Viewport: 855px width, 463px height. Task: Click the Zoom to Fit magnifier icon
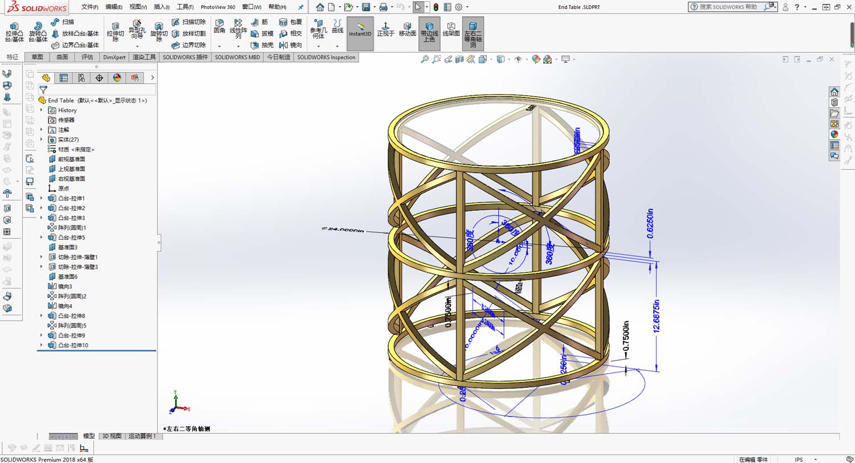tap(425, 59)
